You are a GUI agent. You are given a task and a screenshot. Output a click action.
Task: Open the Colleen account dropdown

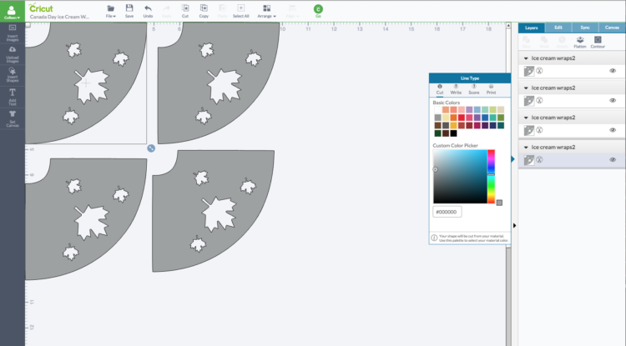click(12, 13)
